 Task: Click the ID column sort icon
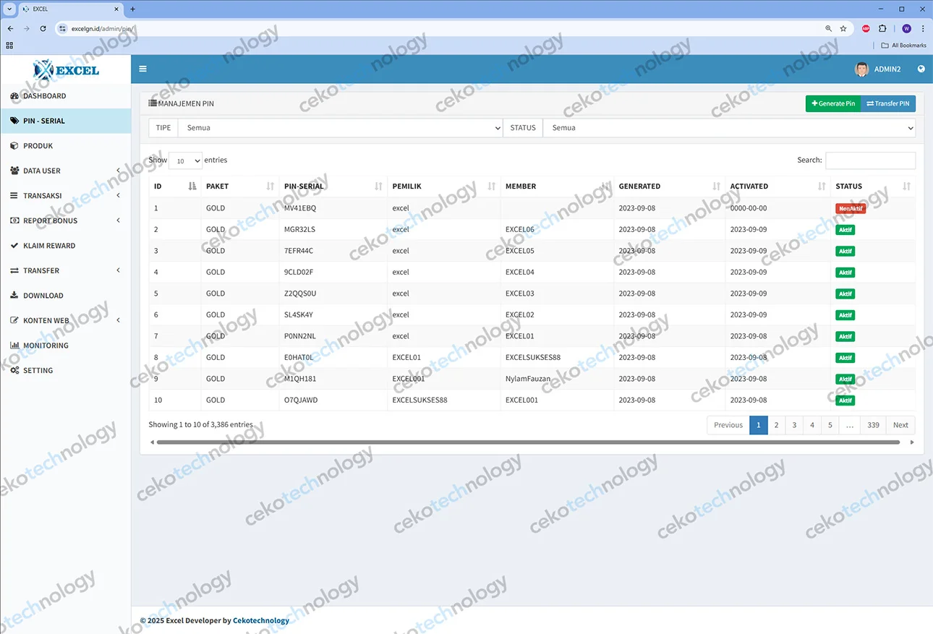(x=192, y=187)
